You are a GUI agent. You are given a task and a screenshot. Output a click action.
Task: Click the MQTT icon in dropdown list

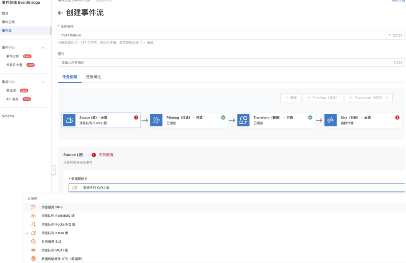[33, 250]
